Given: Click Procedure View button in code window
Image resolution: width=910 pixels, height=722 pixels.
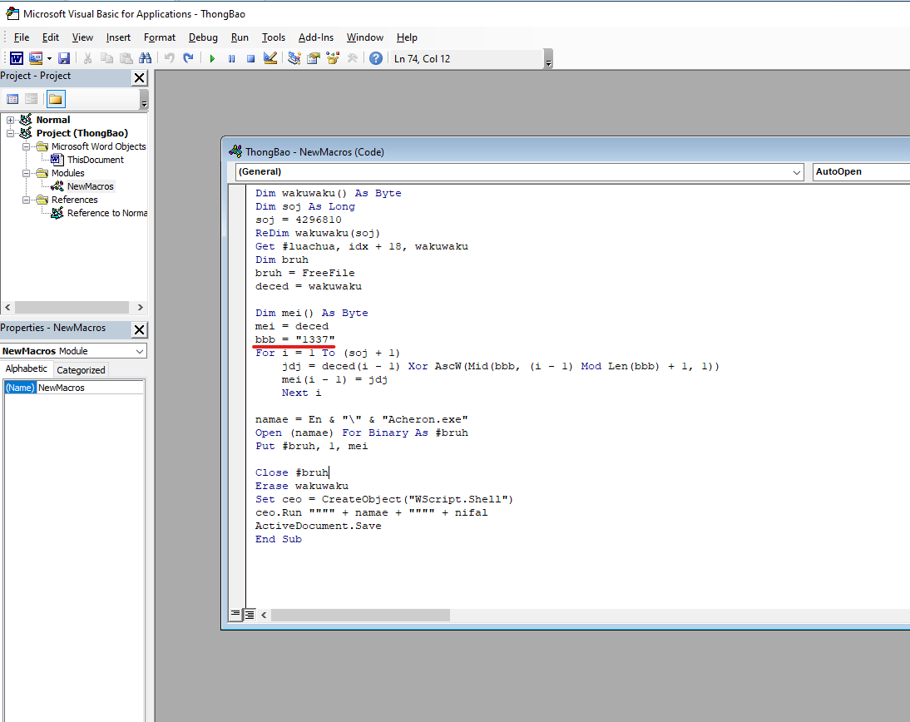Looking at the screenshot, I should click(x=235, y=614).
